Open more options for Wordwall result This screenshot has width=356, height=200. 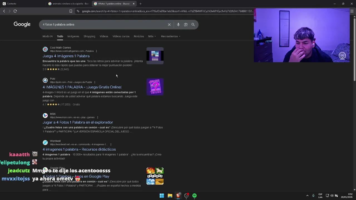coord(111,144)
